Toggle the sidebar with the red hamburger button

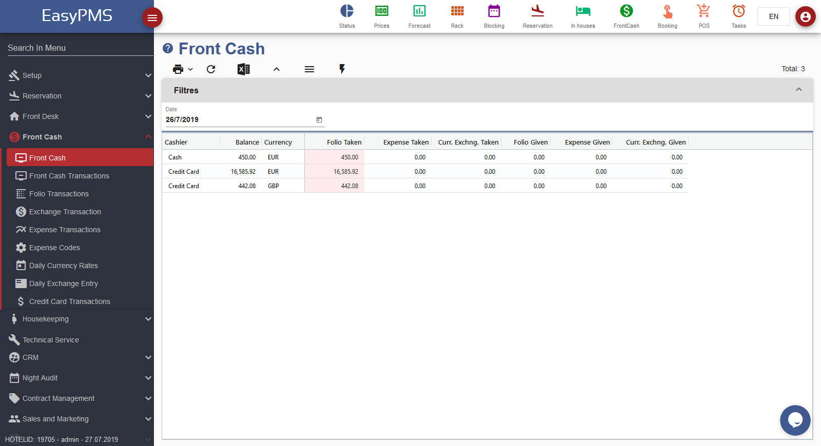(152, 18)
